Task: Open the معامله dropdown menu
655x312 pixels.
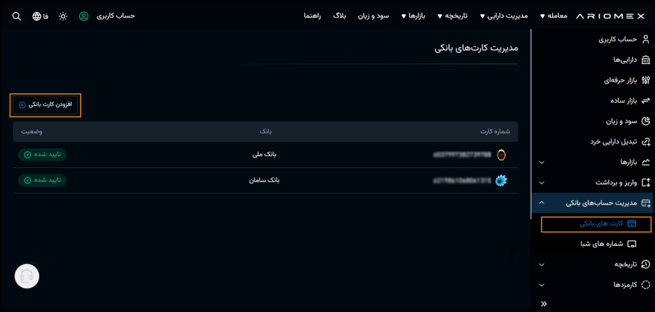Action: click(553, 16)
